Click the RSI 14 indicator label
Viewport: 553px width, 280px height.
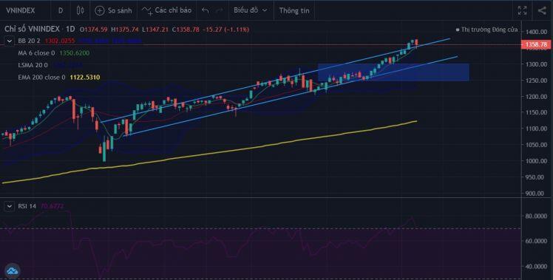pyautogui.click(x=27, y=206)
